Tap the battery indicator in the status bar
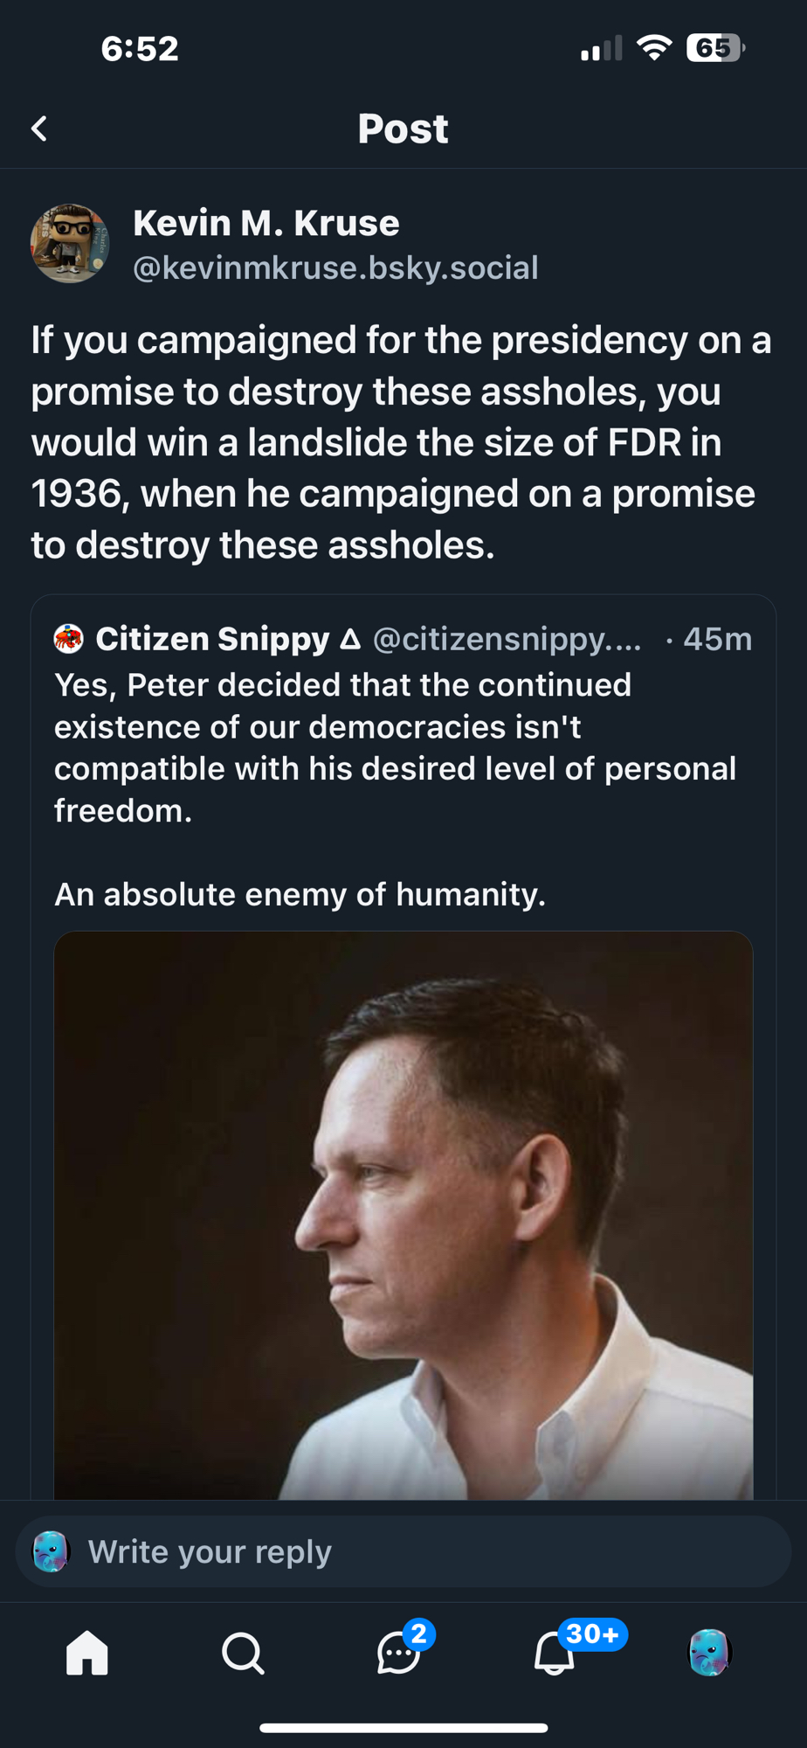 click(714, 48)
